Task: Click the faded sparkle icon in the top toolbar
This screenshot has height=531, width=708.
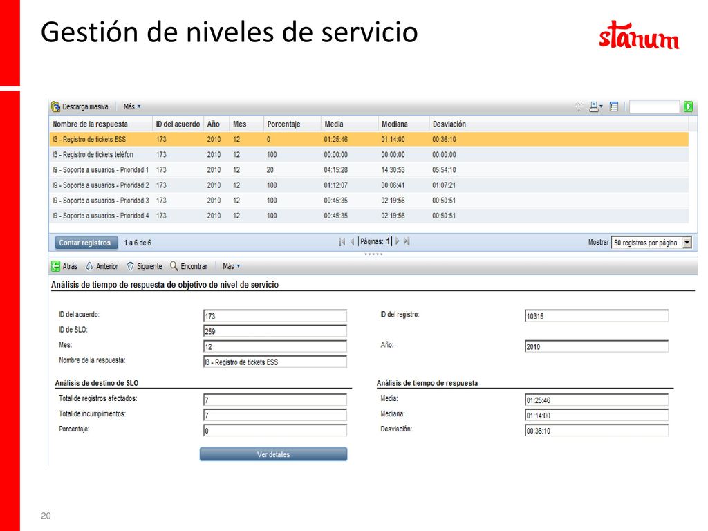Action: click(x=579, y=106)
